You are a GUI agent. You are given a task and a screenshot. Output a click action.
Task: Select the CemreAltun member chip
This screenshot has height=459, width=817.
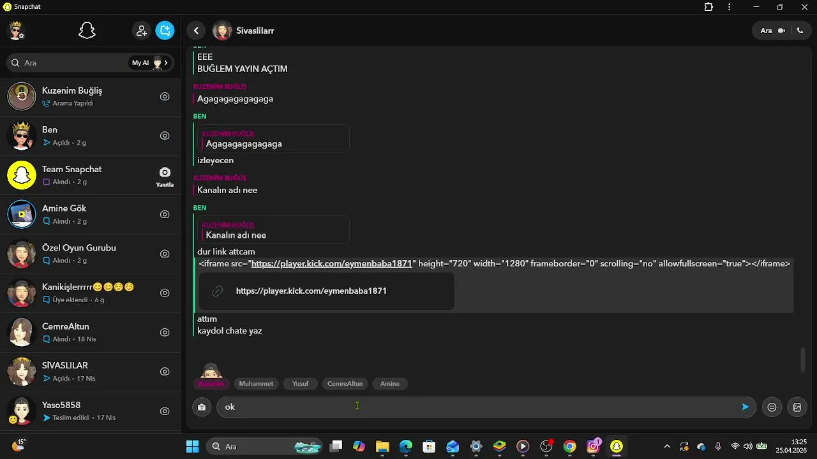point(345,384)
